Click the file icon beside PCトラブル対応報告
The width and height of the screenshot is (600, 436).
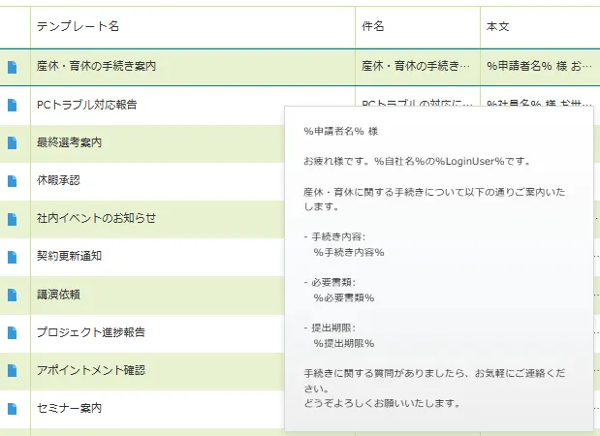13,105
